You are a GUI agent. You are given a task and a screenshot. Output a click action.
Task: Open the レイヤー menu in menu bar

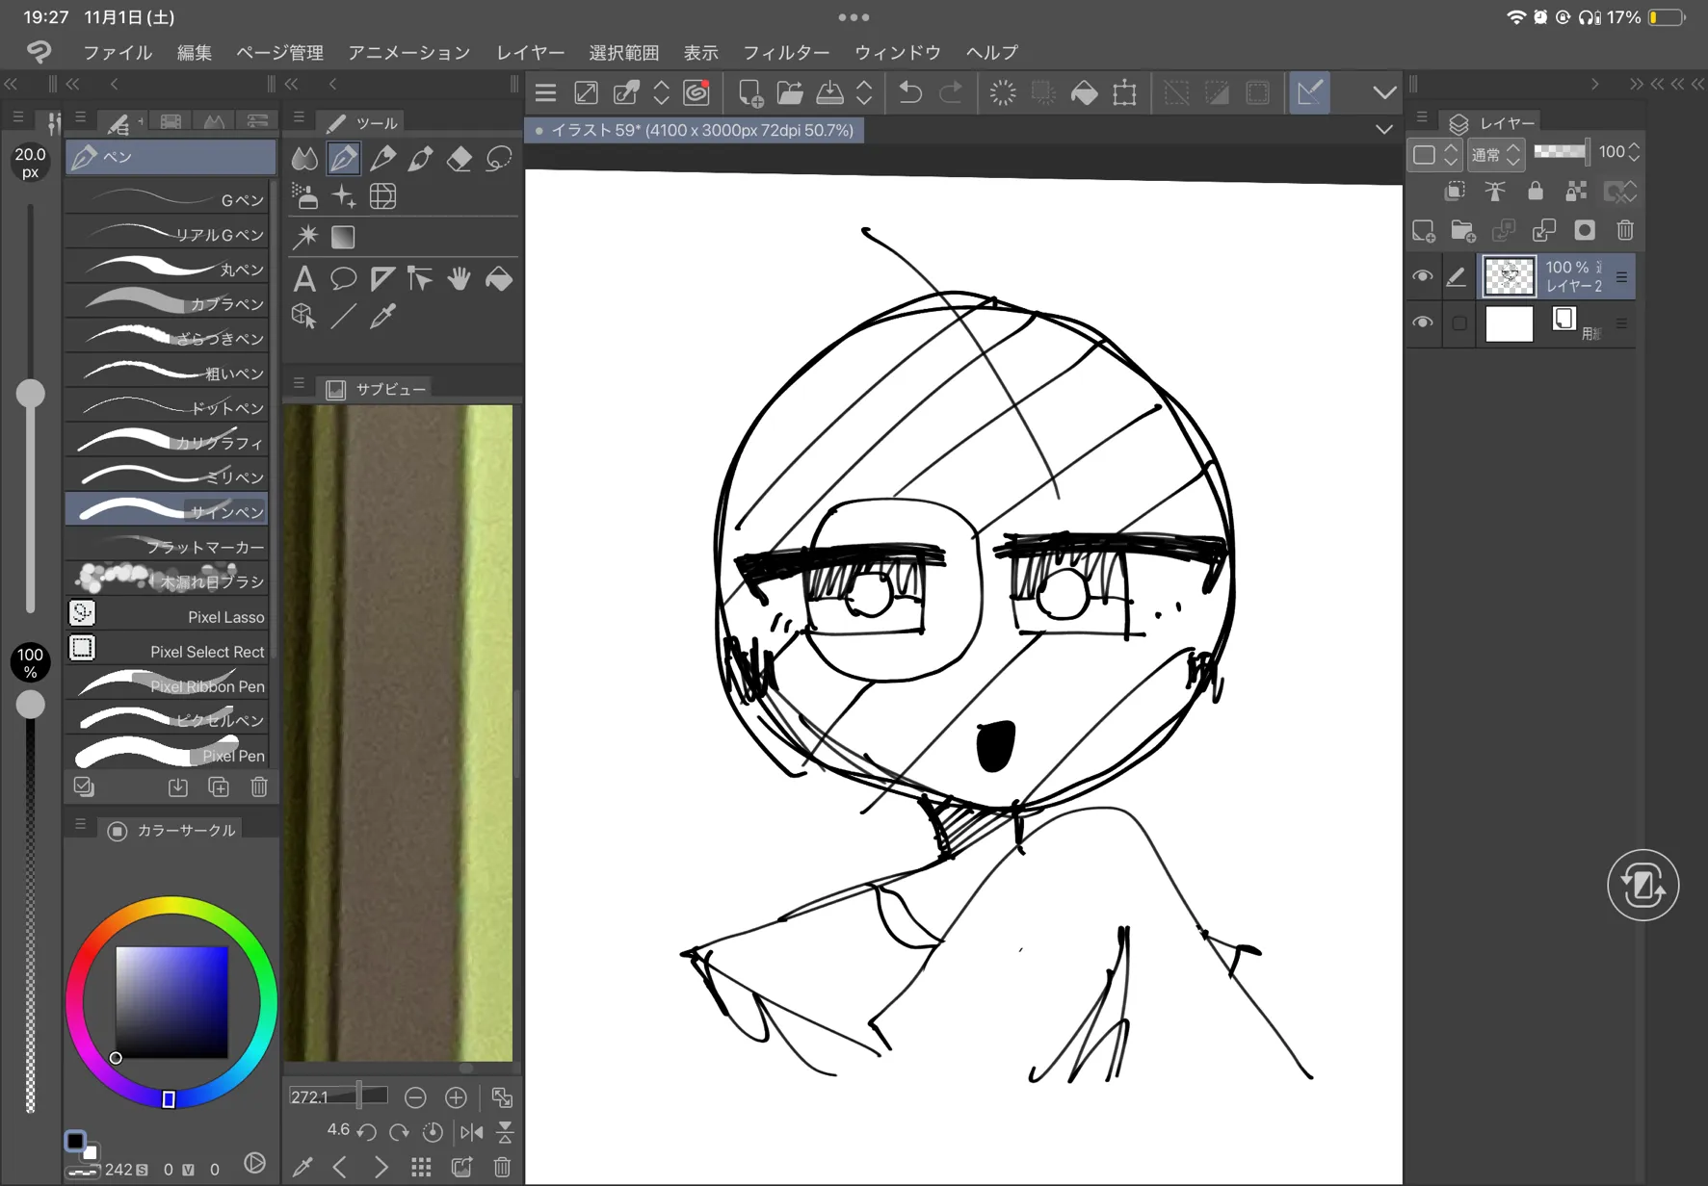click(x=530, y=53)
